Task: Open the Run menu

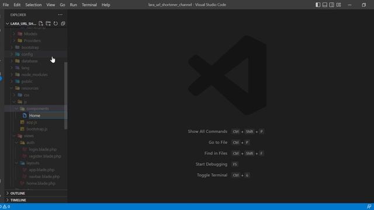Action: pos(74,5)
